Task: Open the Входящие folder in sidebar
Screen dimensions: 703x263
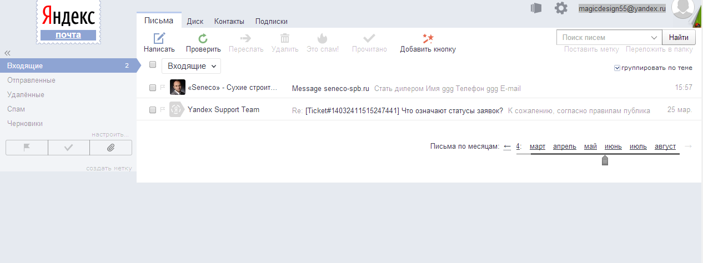Action: [68, 65]
